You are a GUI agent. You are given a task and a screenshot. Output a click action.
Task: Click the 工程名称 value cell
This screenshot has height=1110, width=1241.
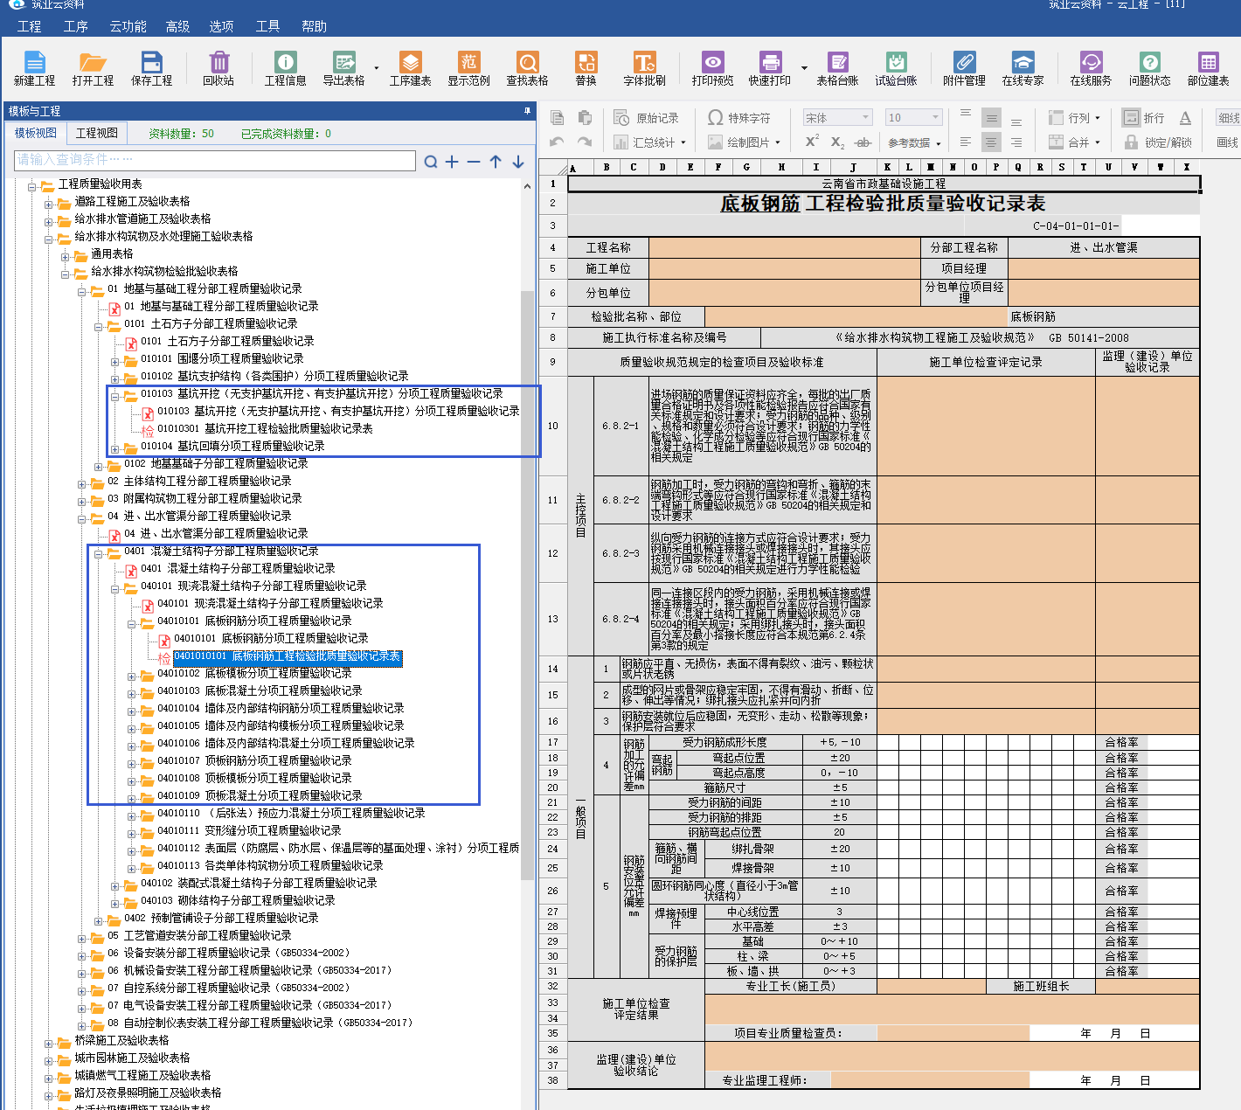tap(785, 247)
